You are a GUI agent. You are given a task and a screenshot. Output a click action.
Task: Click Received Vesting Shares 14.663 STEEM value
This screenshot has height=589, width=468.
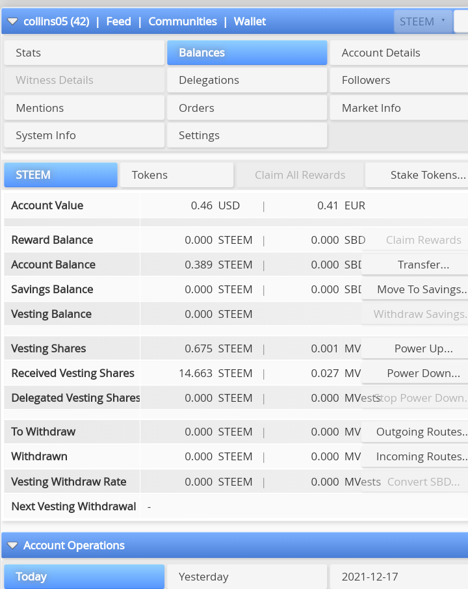pyautogui.click(x=216, y=373)
